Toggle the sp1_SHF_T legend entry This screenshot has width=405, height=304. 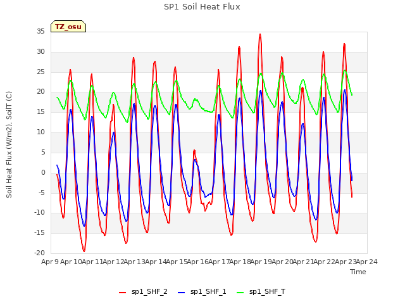tap(261, 292)
